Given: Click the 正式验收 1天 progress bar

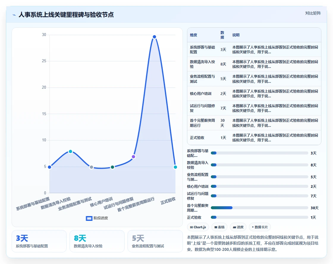Looking at the screenshot, I should 259,217.
